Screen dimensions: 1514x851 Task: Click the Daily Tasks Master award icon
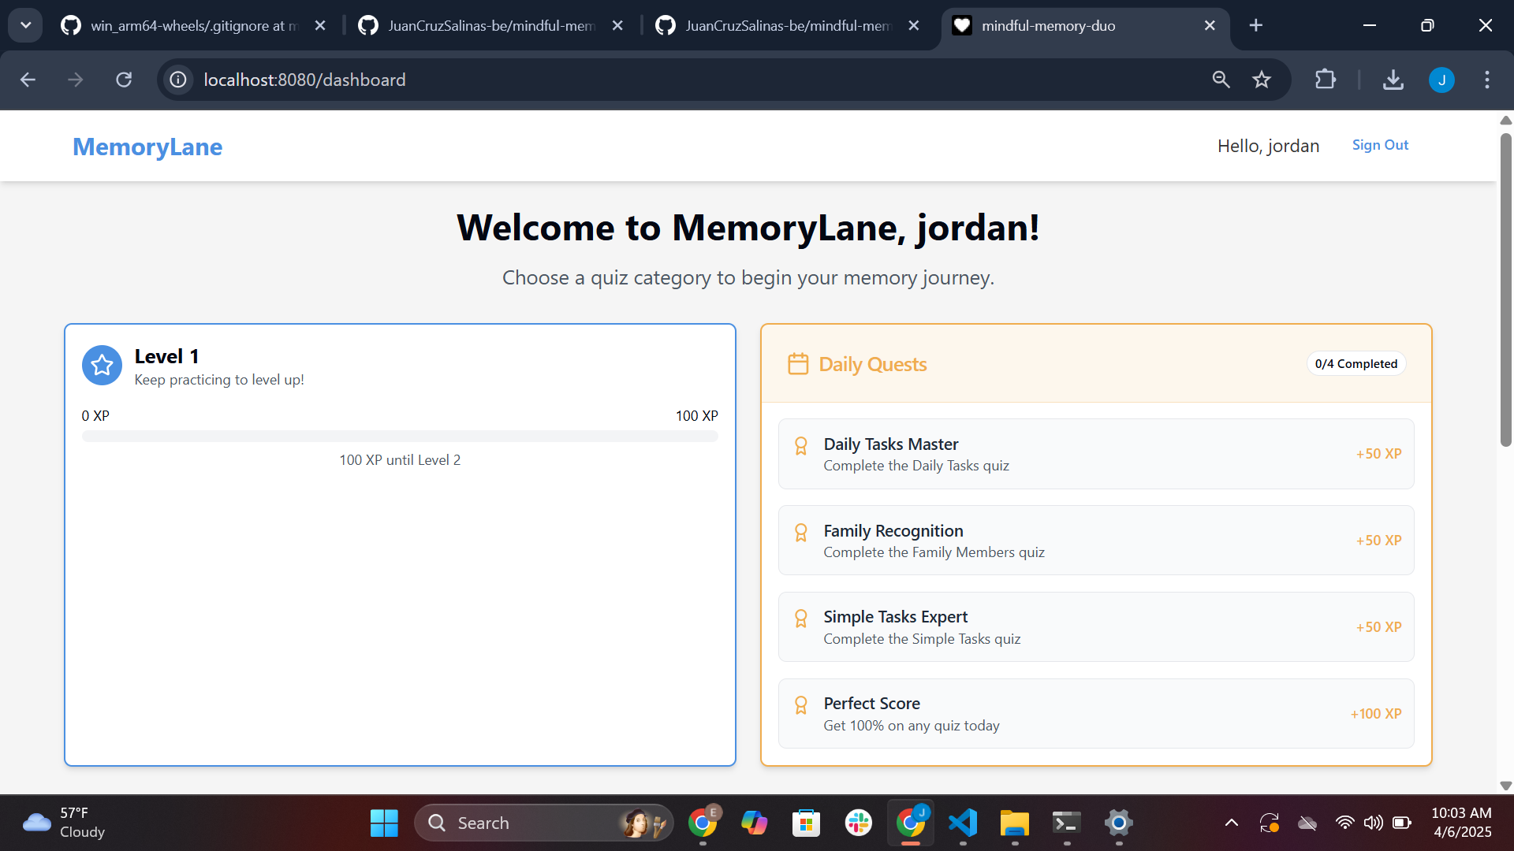tap(800, 446)
